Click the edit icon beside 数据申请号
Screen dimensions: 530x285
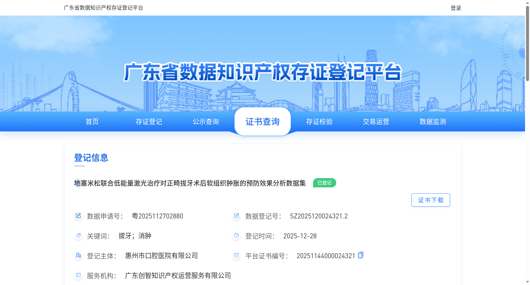[x=78, y=216]
